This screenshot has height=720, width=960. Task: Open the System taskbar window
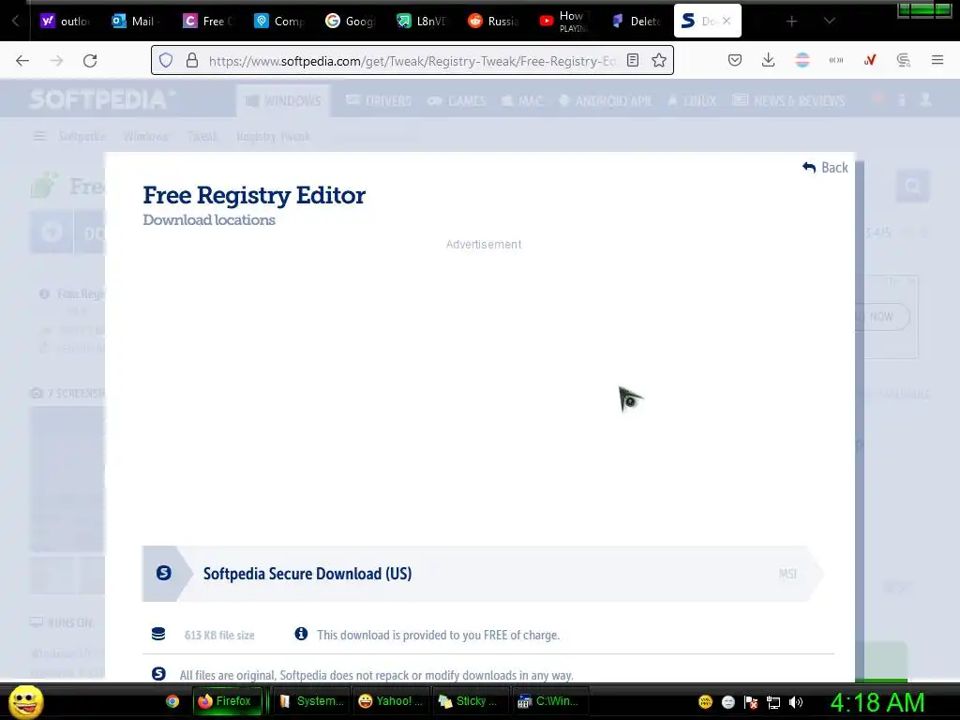click(310, 701)
